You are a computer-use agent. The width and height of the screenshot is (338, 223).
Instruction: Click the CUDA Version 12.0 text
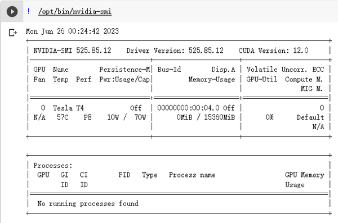[x=273, y=51]
